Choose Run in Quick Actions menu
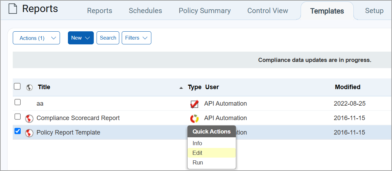The height and width of the screenshot is (171, 392). tap(211, 162)
